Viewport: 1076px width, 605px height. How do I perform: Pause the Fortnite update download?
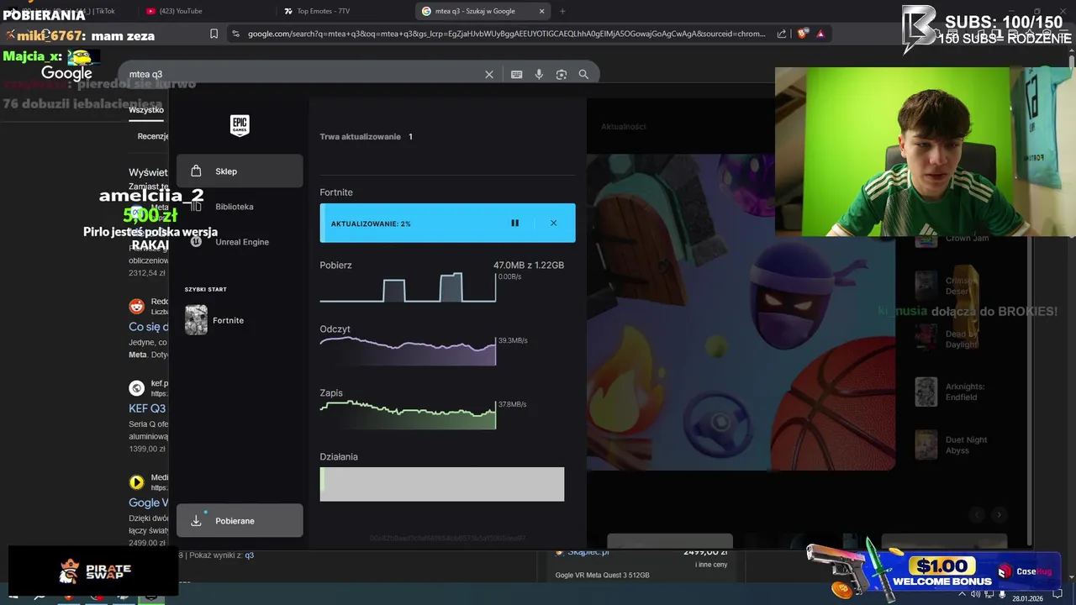(x=514, y=224)
